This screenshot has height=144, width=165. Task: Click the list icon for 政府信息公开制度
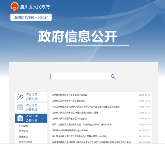point(20,107)
